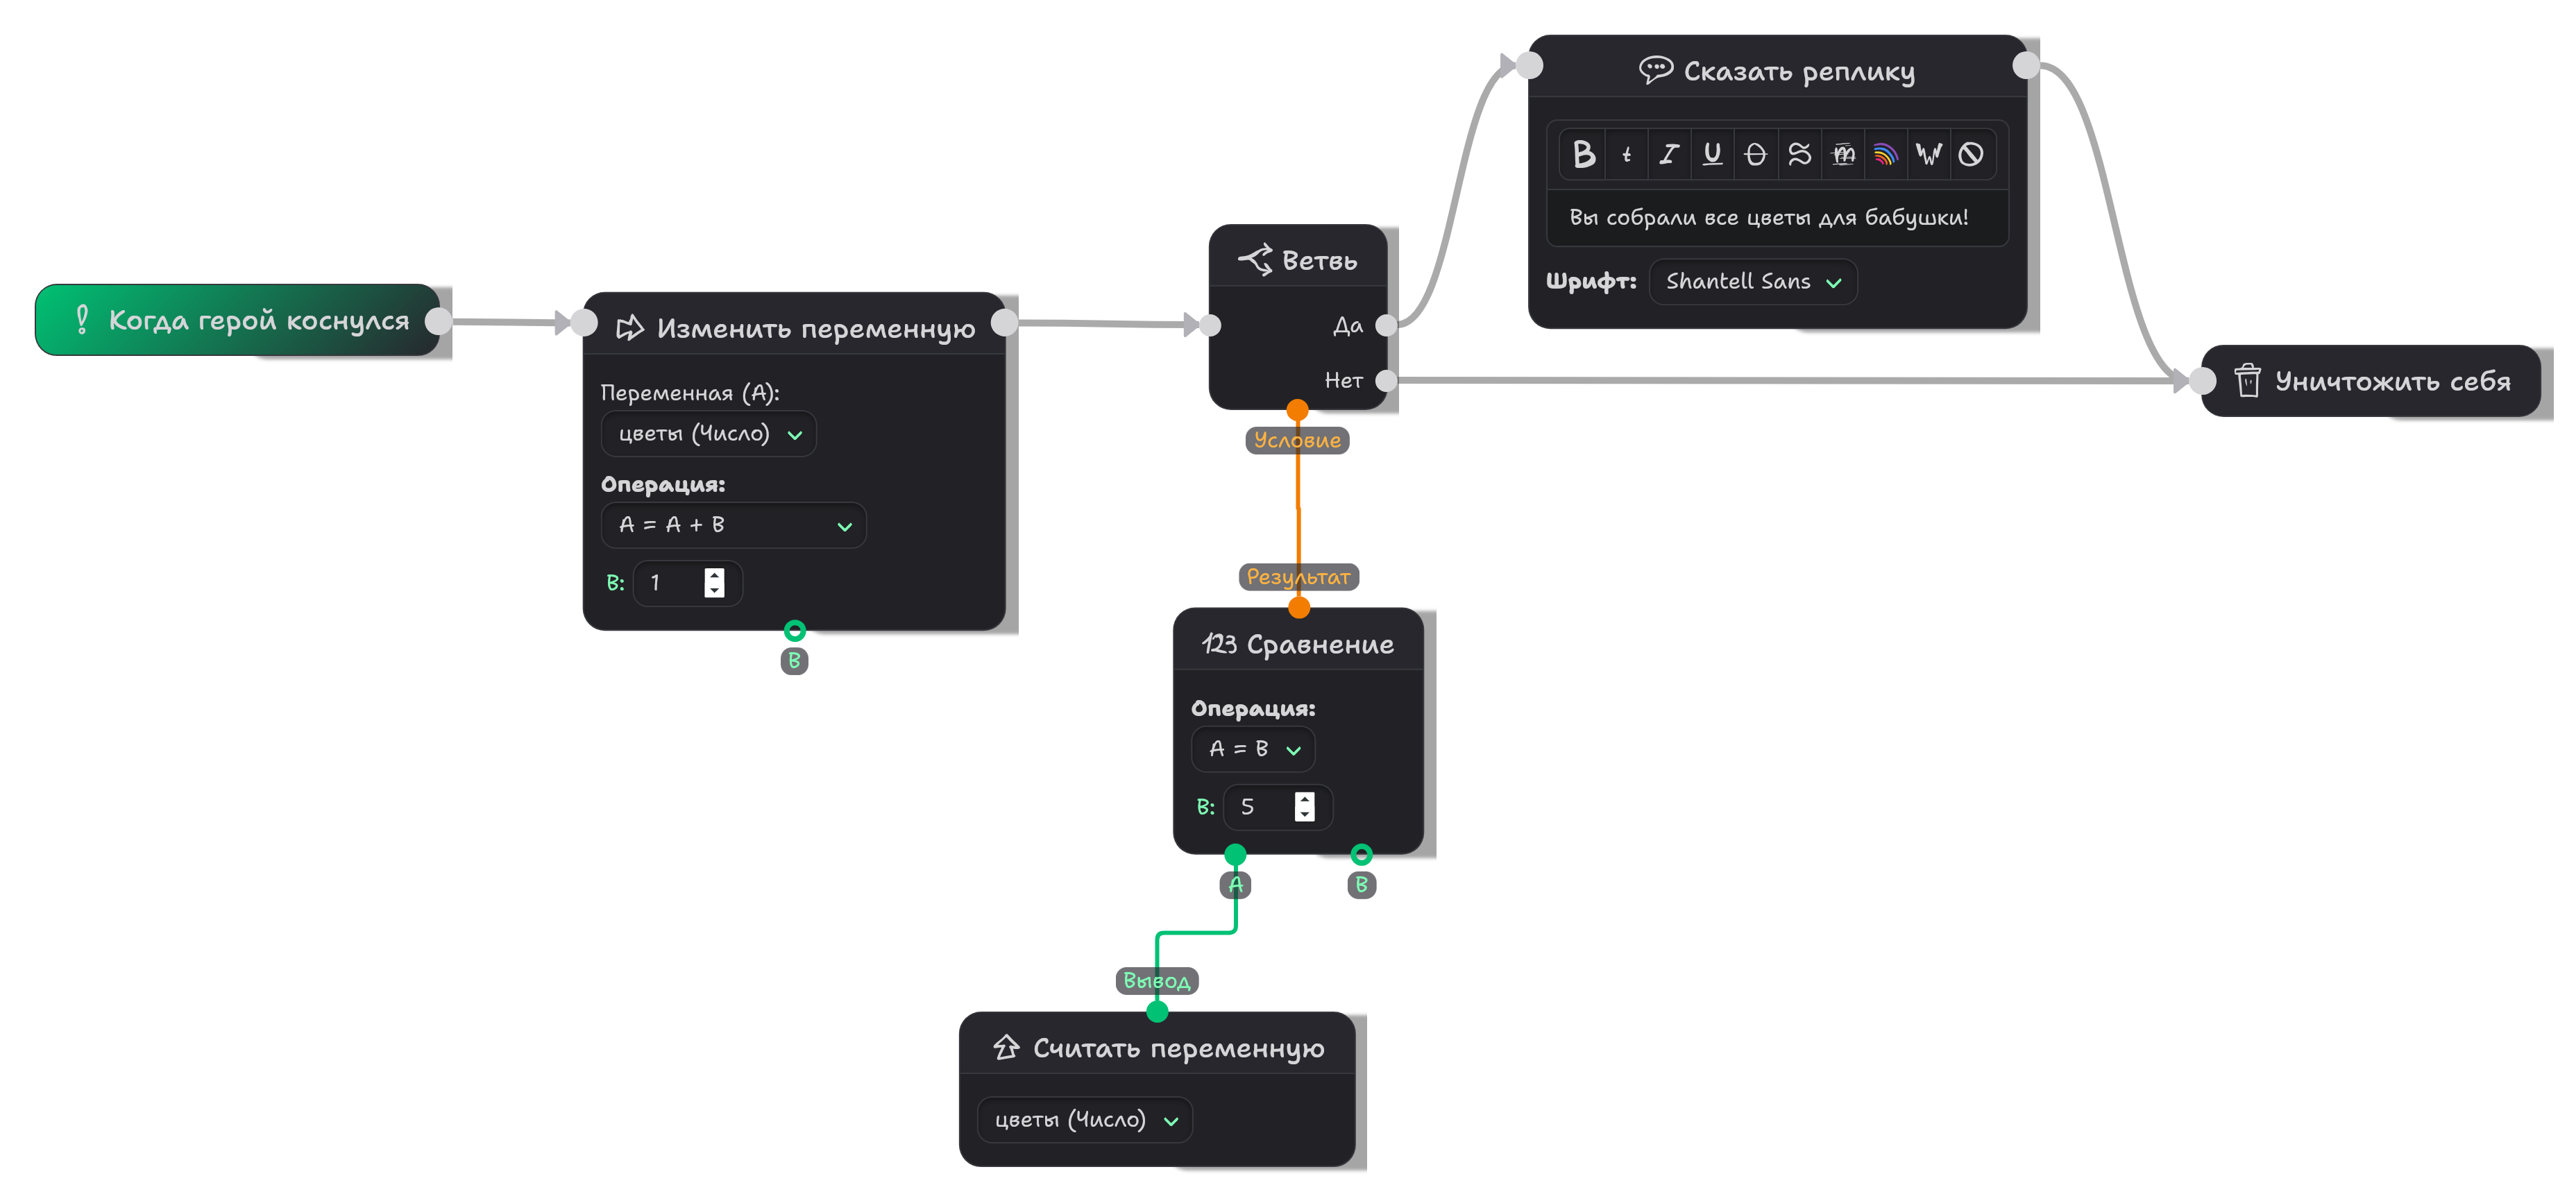
Task: Select the Когда герой коснулся event node
Action: (x=238, y=320)
